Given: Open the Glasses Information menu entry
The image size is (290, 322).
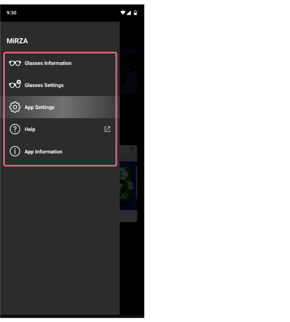Looking at the screenshot, I should 60,63.
